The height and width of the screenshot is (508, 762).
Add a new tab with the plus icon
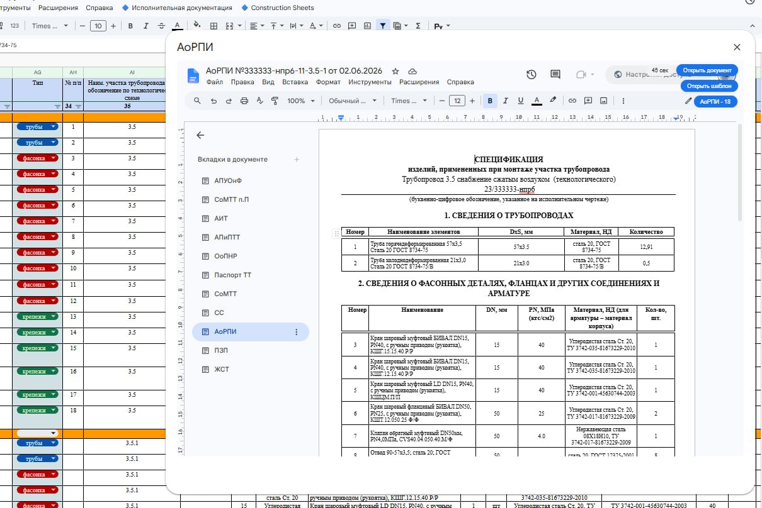[297, 160]
